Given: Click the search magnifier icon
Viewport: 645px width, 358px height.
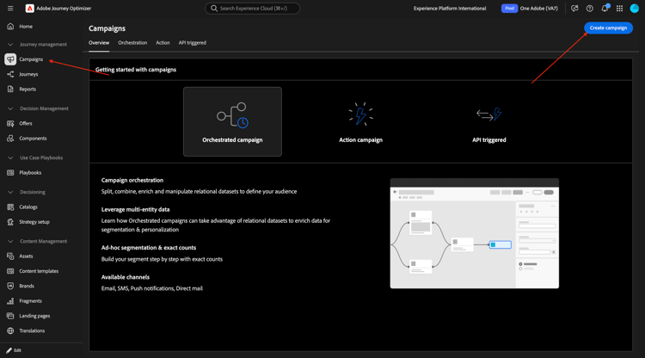Looking at the screenshot, I should coord(214,9).
